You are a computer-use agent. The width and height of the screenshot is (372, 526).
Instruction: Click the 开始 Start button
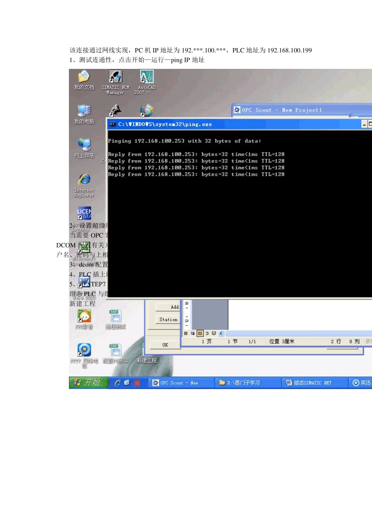coord(88,382)
